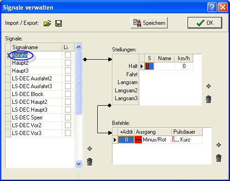Click the Speichern button

[149, 23]
